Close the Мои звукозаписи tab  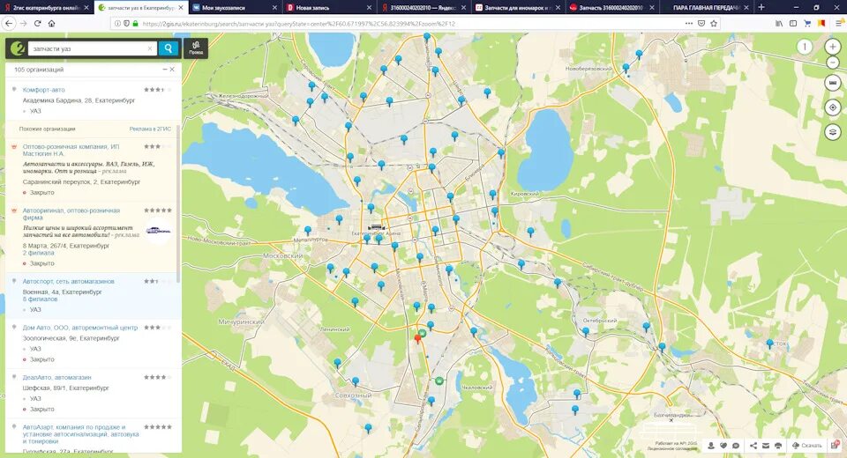coord(275,8)
